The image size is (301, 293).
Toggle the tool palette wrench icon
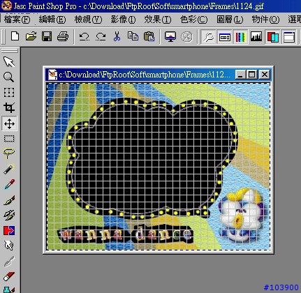(208, 37)
